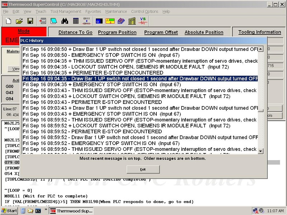Select 09:03:43 EMERGENCY STOP SWITCH IS ON row
287x215 pixels.
pos(140,114)
